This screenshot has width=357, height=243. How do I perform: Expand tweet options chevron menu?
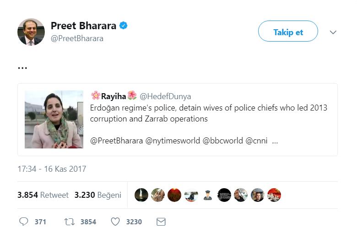pos(333,32)
